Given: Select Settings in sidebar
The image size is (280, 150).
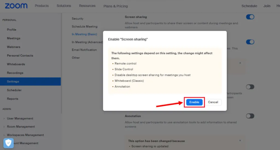Looking at the screenshot, I should pyautogui.click(x=30, y=81).
